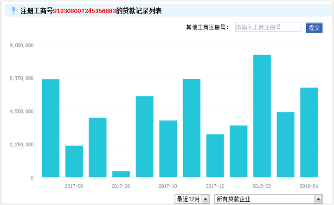Click the 9,000,000 y-axis value
The image size is (334, 205).
click(x=22, y=45)
